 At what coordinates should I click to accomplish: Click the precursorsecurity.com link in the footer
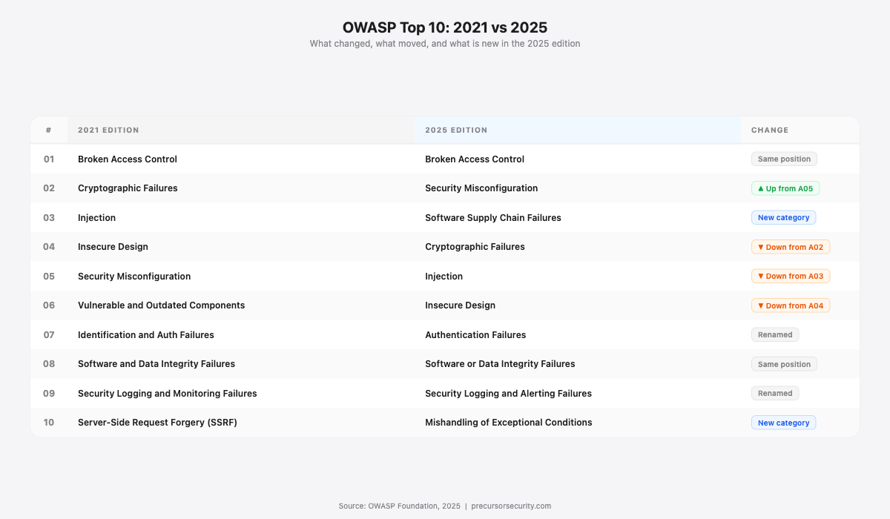click(510, 506)
